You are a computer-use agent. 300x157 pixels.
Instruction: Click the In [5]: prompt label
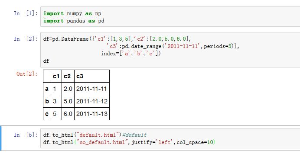(26, 135)
